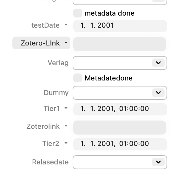The width and height of the screenshot is (177, 180).
Task: Select the year 2001 in testDate
Action: tap(105, 25)
